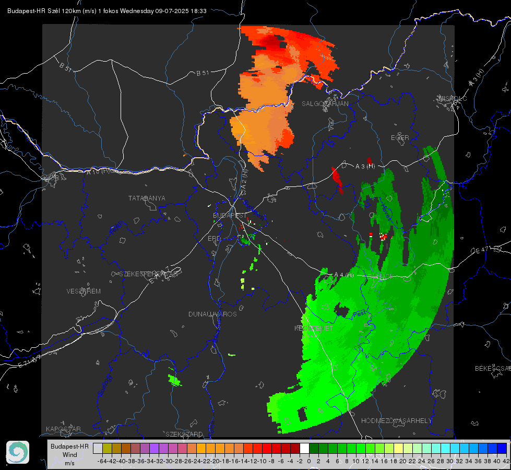This screenshot has width=511, height=470.
Task: Click the '-16' value in the legend
Action: (234, 461)
